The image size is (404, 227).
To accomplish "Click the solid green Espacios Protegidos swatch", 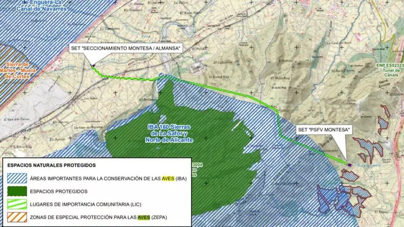I will (17, 191).
